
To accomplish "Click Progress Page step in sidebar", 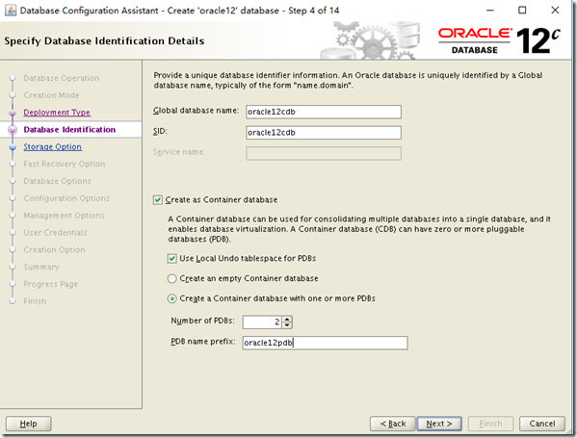I will pos(50,284).
